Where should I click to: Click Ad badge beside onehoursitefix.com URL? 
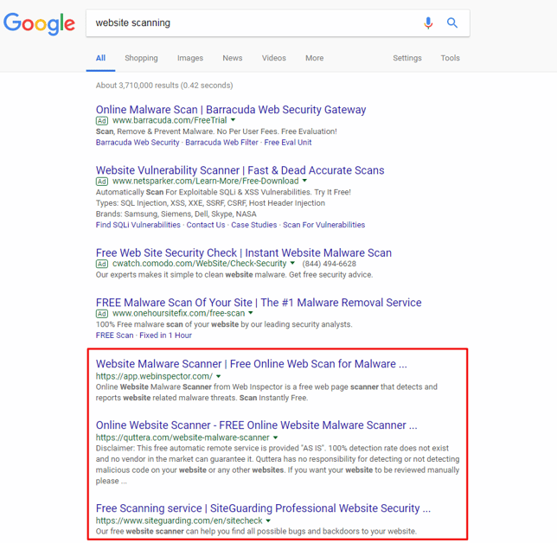click(101, 314)
